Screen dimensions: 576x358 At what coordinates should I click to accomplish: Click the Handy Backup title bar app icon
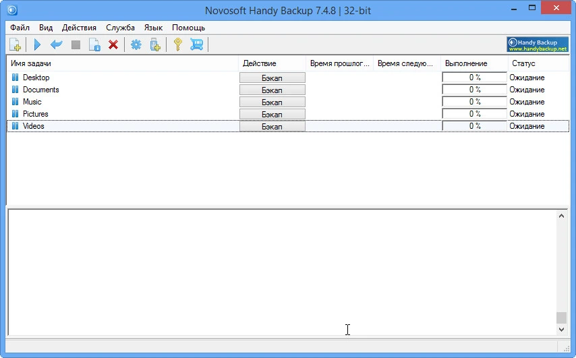tap(13, 10)
